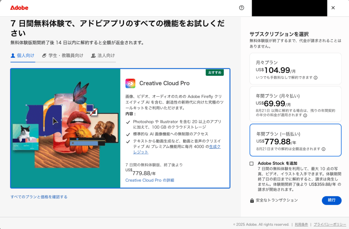349x229 pixels.
Task: Click the Creative Cloud Pro promo artwork
Action: click(x=65, y=128)
